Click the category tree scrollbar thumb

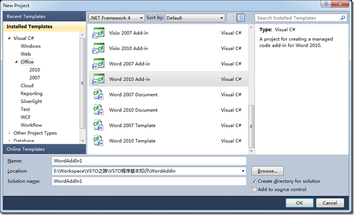82,83
